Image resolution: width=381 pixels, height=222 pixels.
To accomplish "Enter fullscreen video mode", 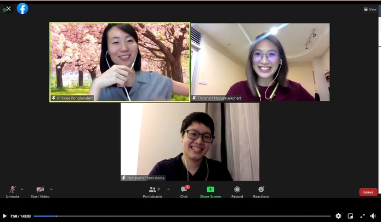I will pyautogui.click(x=362, y=216).
